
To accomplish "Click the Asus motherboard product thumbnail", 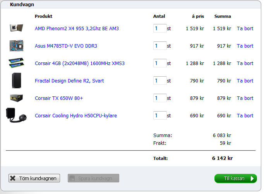I will 17,46.
